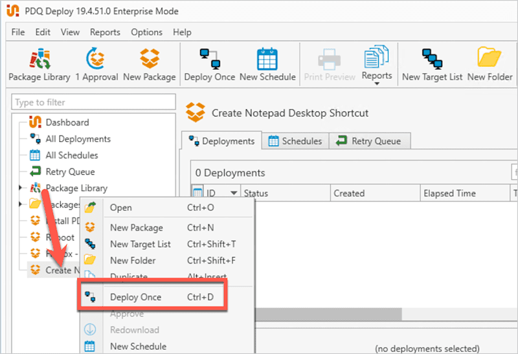This screenshot has width=518, height=354.
Task: Select the Reboot package tree item
Action: pyautogui.click(x=60, y=238)
